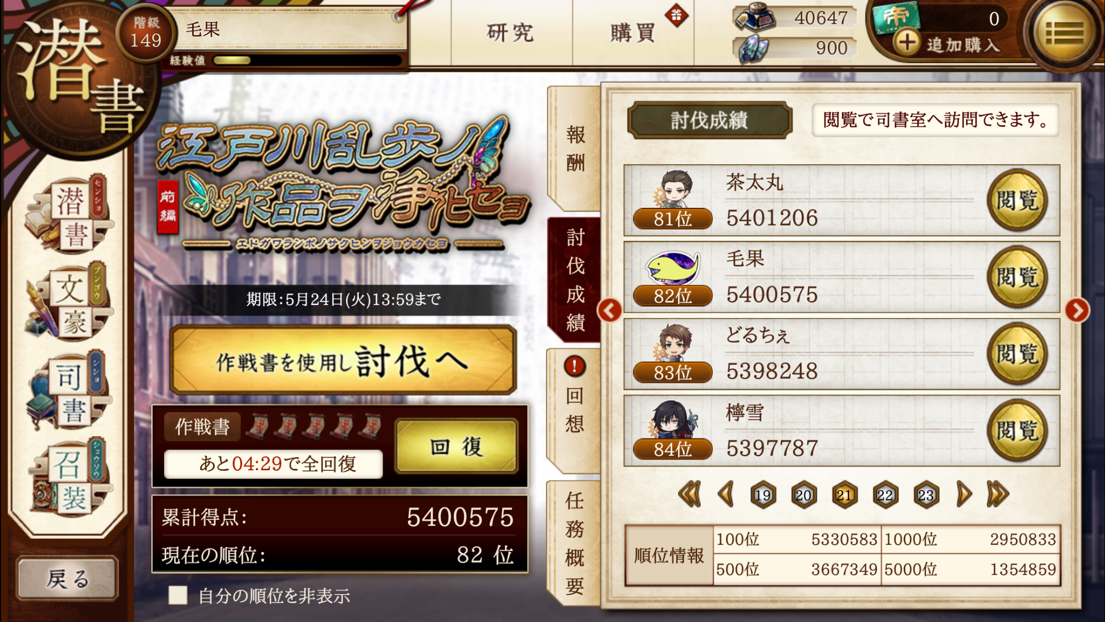Screen dimensions: 1105x622
Task: Open the 召装 sidebar icon
Action: click(x=69, y=477)
